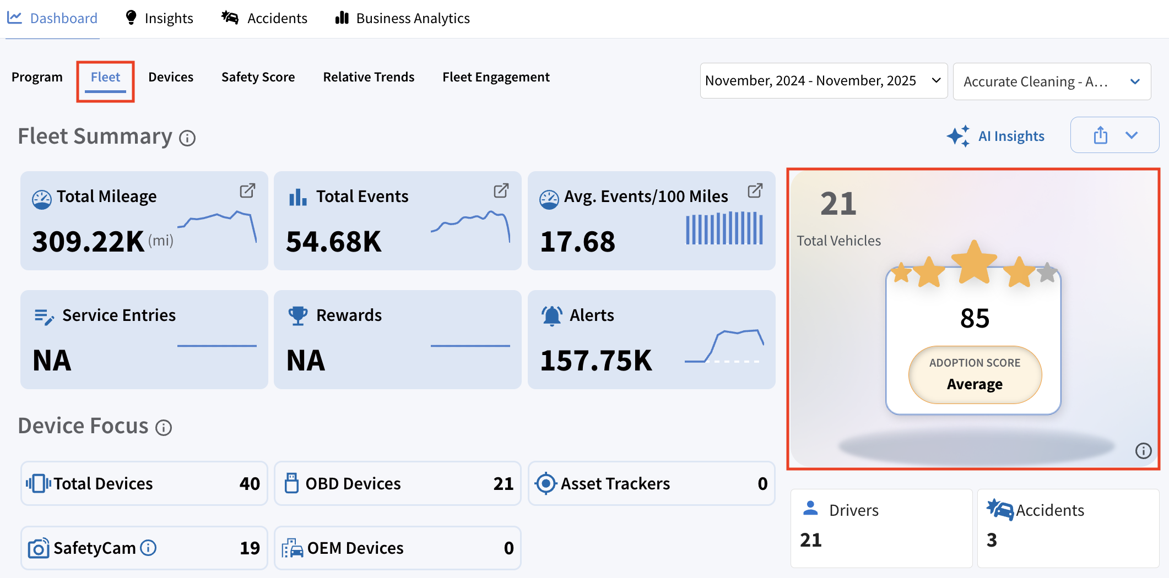Expand export options chevron
1169x578 pixels.
pos(1132,135)
